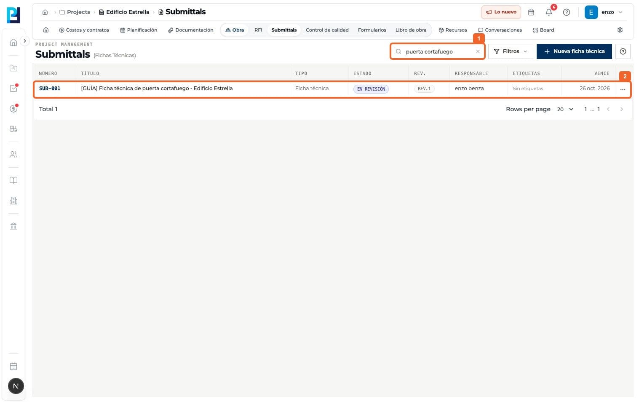Click the N avatar in sidebar

tap(16, 386)
